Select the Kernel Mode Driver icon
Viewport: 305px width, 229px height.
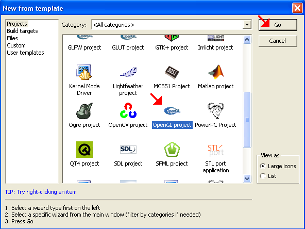click(x=84, y=72)
